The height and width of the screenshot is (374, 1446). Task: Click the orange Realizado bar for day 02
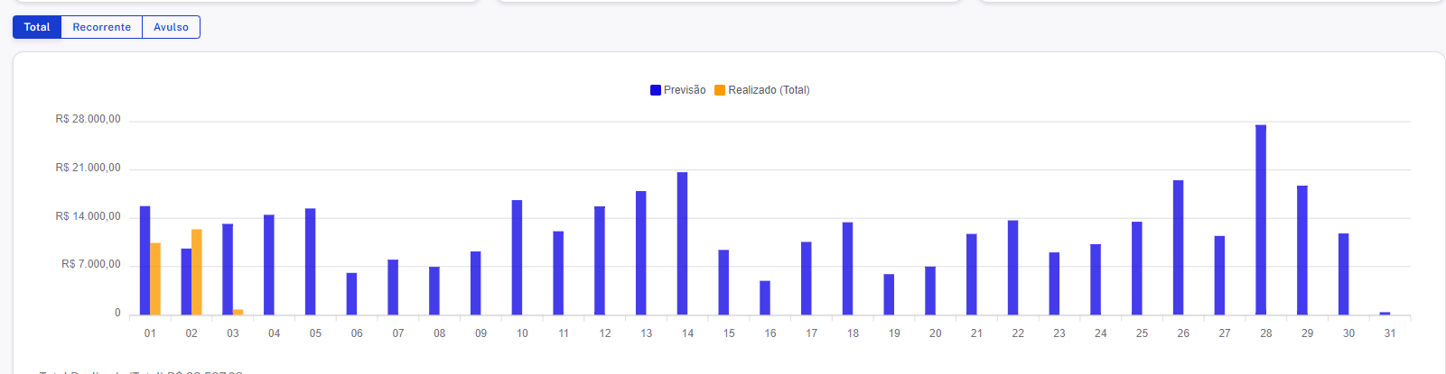[197, 272]
